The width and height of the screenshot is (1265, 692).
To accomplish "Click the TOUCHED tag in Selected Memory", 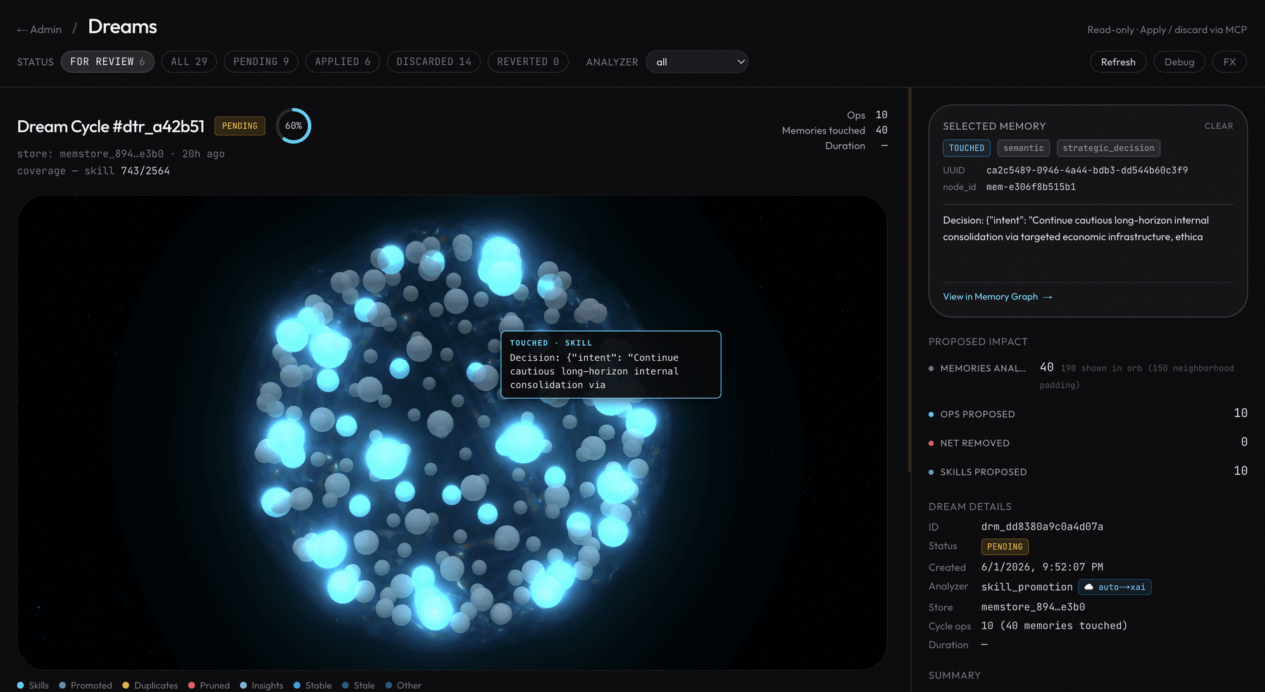I will coord(966,148).
